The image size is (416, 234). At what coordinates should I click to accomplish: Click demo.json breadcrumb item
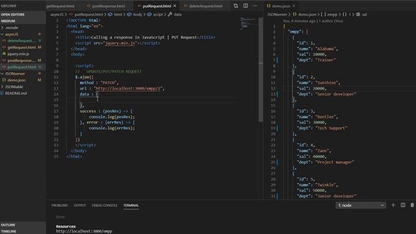pyautogui.click(x=307, y=14)
